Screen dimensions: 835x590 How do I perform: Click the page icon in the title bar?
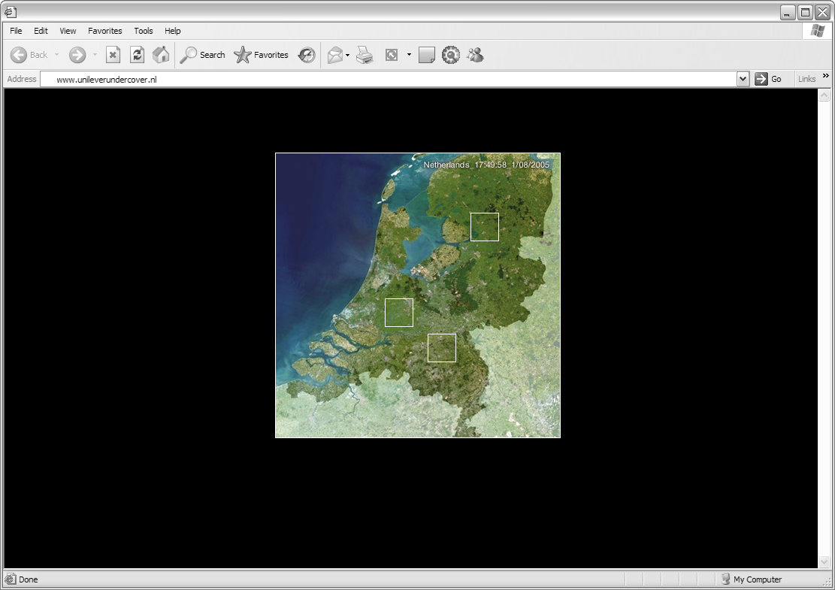pyautogui.click(x=10, y=11)
